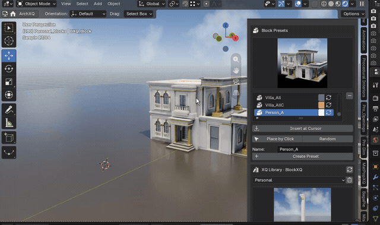380x225 pixels.
Task: Reload the Villa_All preset
Action: pyautogui.click(x=328, y=97)
